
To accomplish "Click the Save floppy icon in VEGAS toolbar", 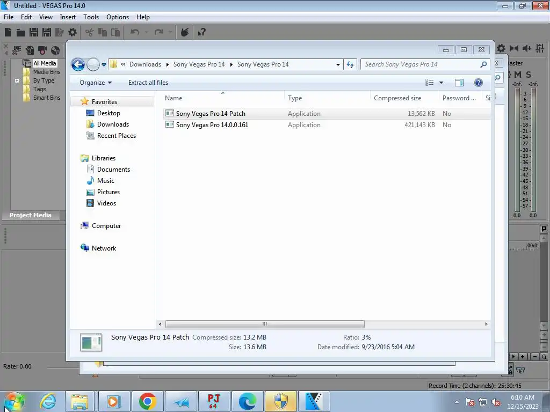I will (34, 32).
